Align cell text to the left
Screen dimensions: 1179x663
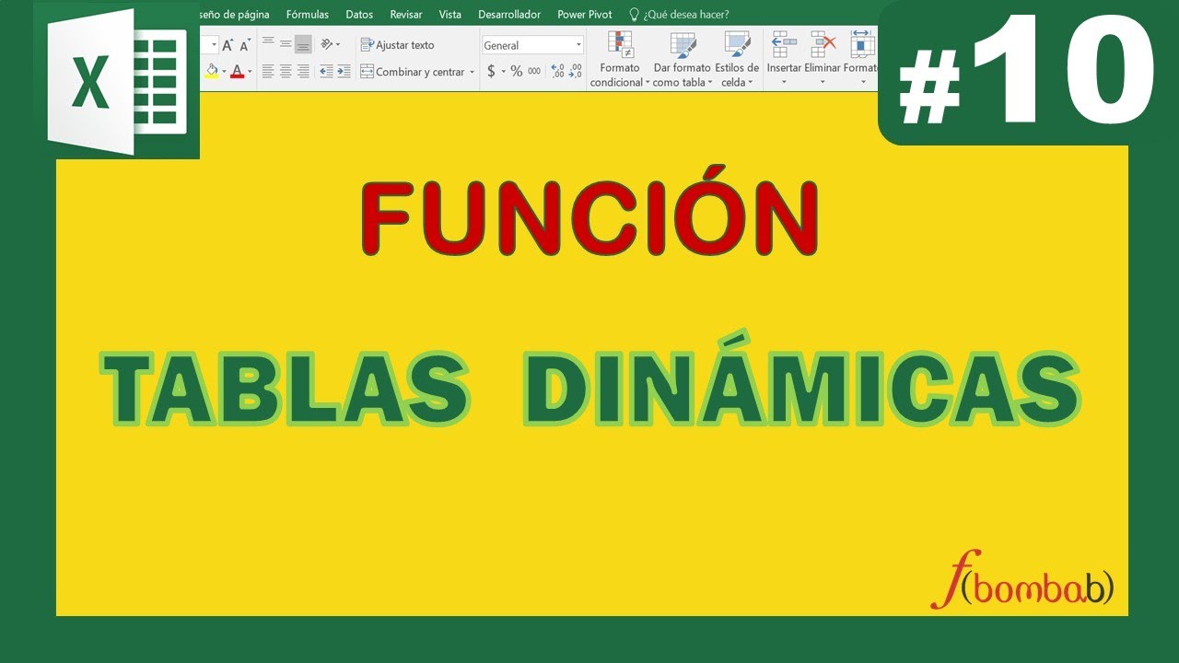click(x=268, y=71)
